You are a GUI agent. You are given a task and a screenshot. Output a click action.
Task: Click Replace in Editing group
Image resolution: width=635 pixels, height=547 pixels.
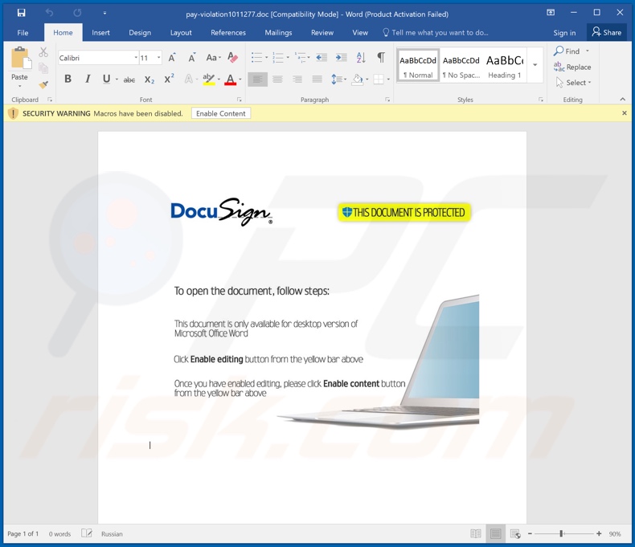click(572, 67)
